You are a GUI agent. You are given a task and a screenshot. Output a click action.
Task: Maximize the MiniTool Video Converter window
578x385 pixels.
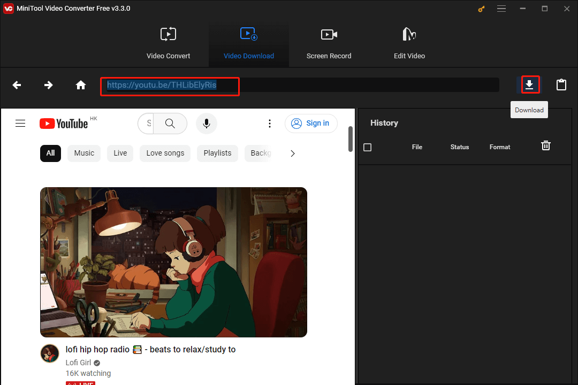(x=544, y=9)
